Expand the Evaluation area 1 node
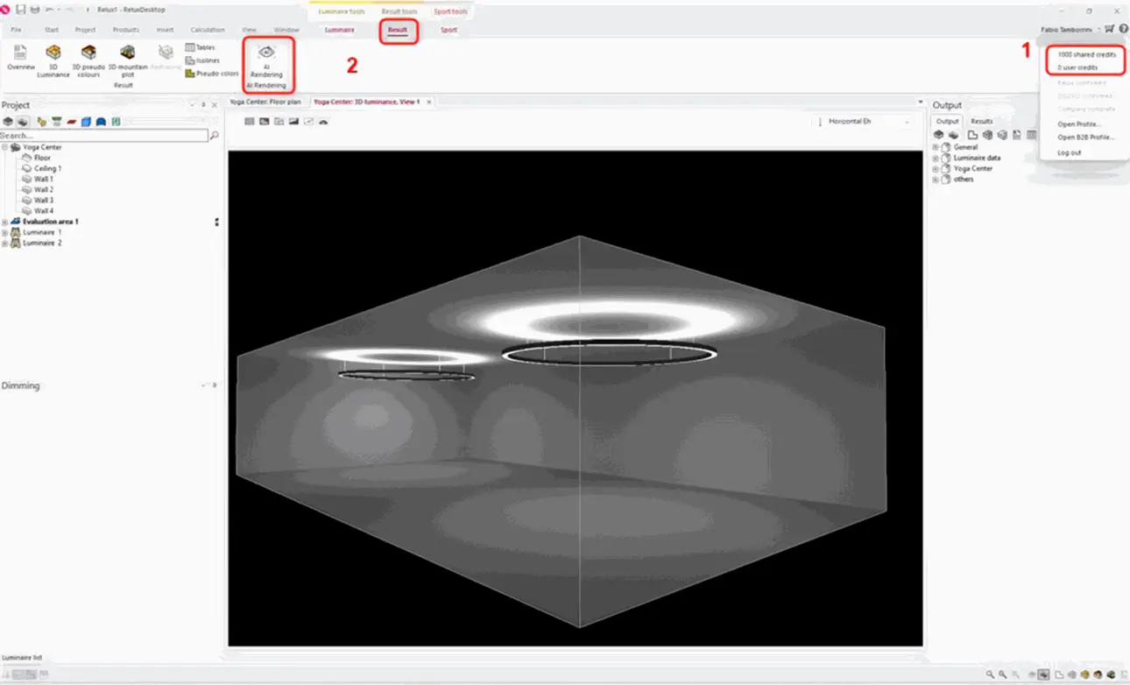The image size is (1130, 685). coord(4,222)
